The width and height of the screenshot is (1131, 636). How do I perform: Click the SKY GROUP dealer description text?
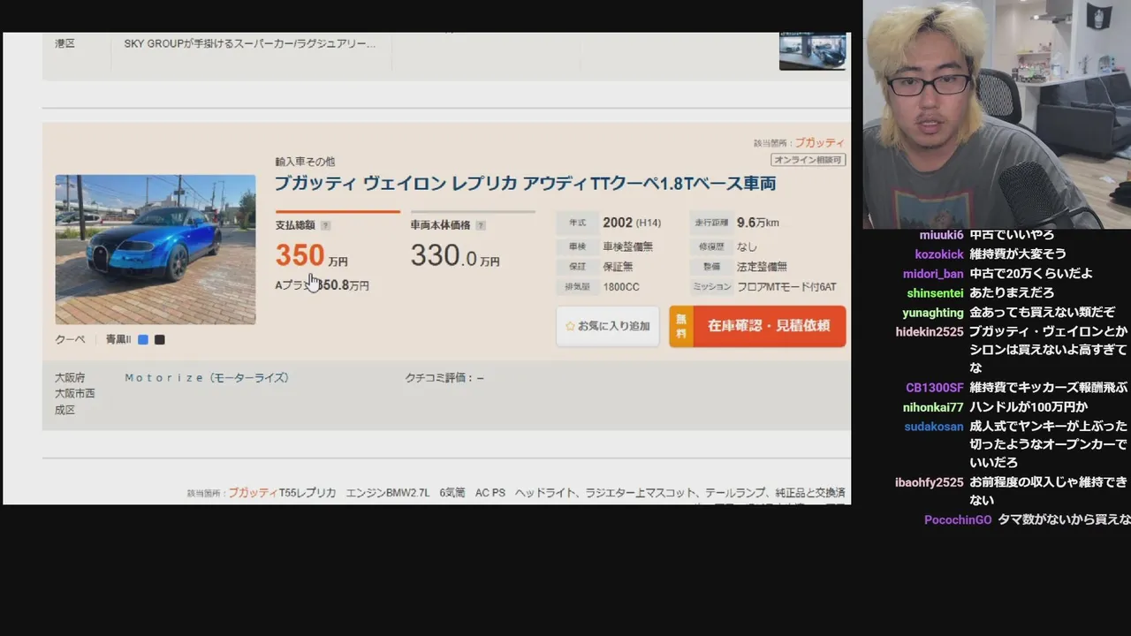(x=250, y=42)
